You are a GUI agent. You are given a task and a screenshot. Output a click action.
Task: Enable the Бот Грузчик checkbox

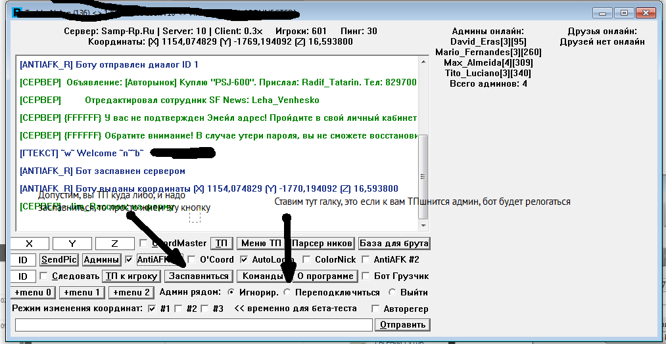367,276
